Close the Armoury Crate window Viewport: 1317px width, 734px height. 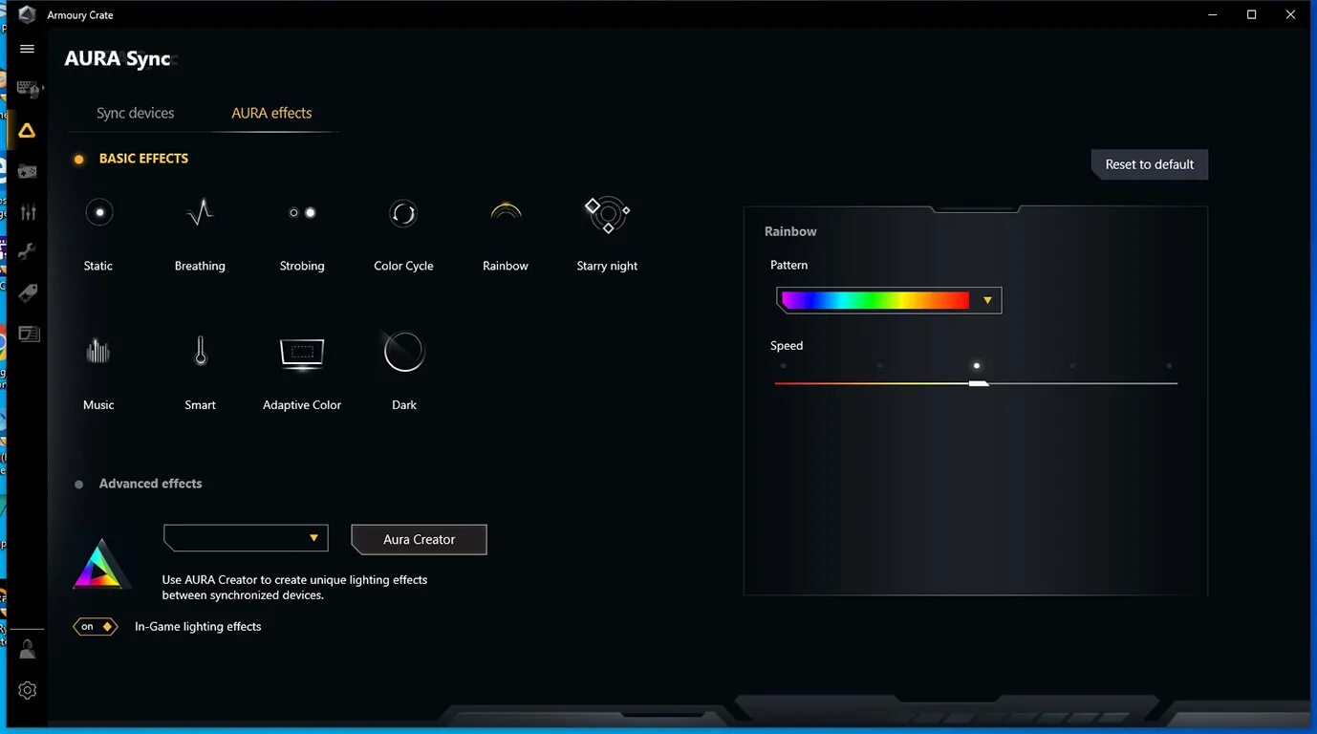coord(1290,14)
